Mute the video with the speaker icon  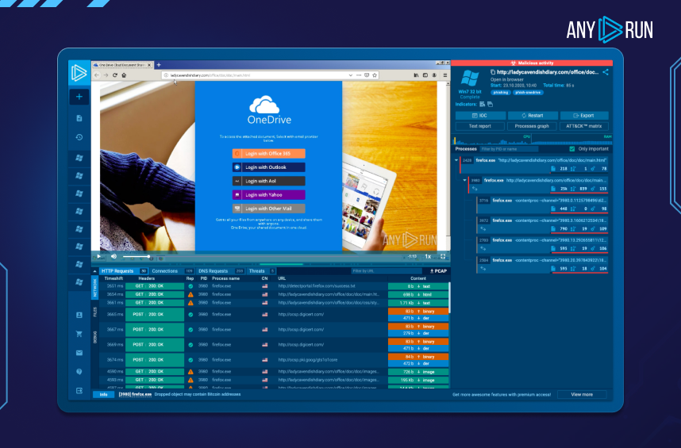pyautogui.click(x=113, y=256)
